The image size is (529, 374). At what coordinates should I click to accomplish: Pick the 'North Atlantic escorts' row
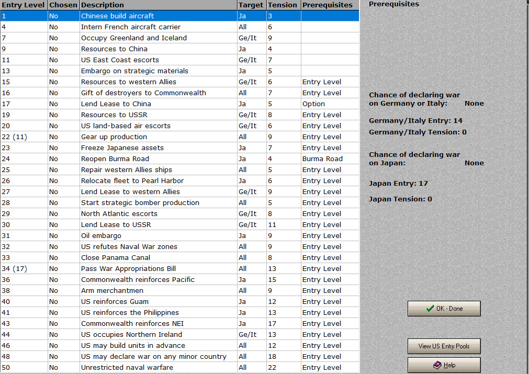(x=179, y=214)
